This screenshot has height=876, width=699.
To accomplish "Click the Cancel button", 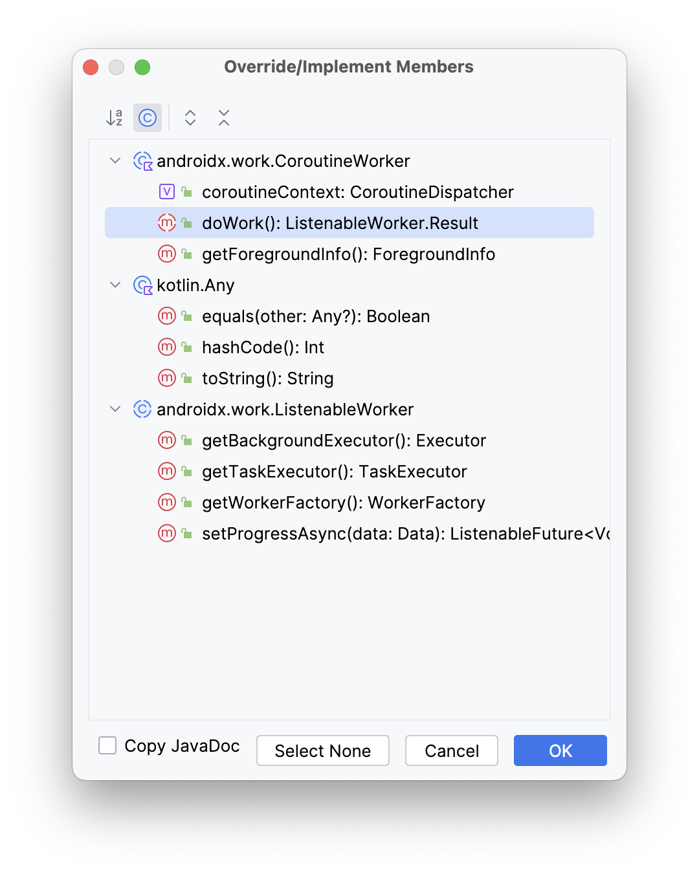I will [451, 750].
